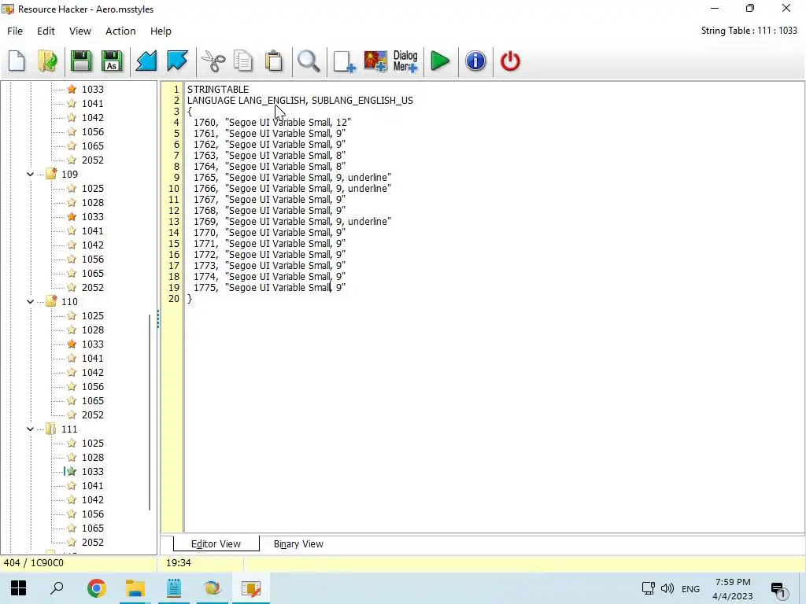806x604 pixels.
Task: Click the cursor position 19:34 in status bar
Action: click(179, 563)
